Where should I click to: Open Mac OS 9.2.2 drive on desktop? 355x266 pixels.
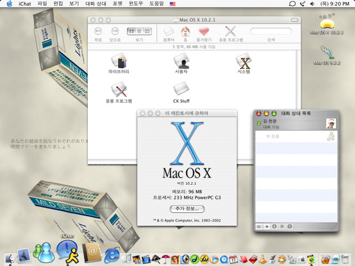tap(326, 53)
